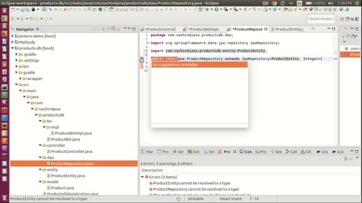Click the Description column header

[x=152, y=170]
